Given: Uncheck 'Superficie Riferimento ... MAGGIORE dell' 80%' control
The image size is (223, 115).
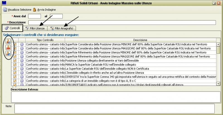Looking at the screenshot, I should pos(15,56).
